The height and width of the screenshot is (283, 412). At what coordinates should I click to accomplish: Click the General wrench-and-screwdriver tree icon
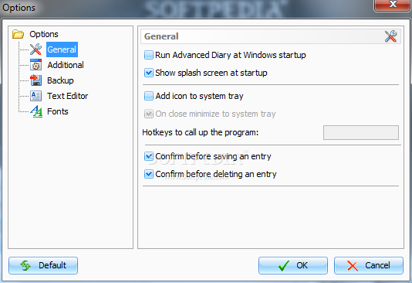click(x=35, y=49)
